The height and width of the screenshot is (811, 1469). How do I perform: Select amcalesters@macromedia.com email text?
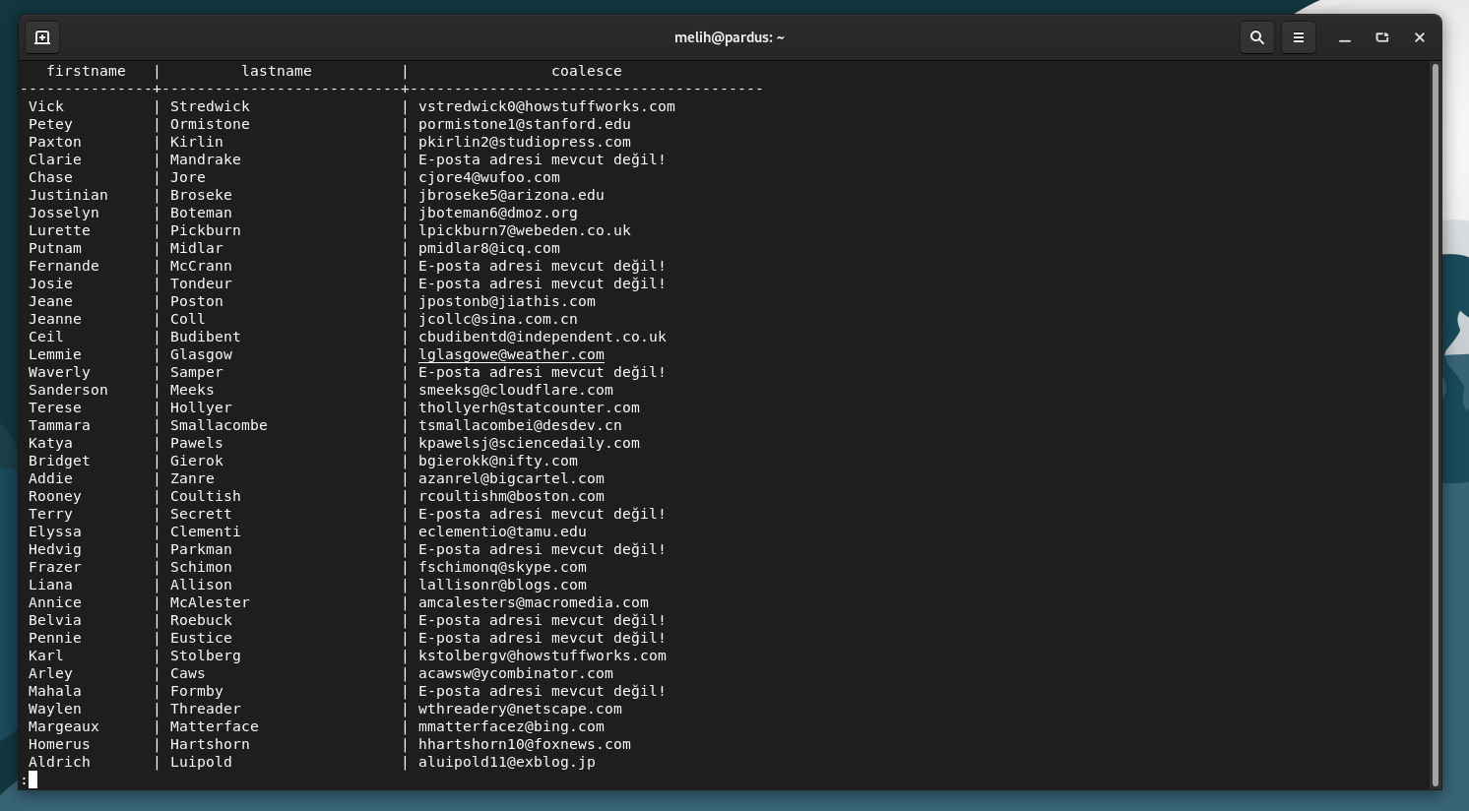click(x=534, y=602)
